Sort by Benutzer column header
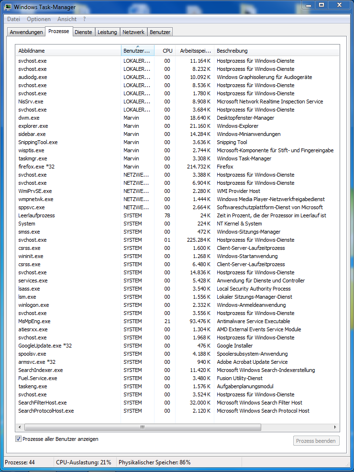This screenshot has width=354, height=472. click(137, 51)
